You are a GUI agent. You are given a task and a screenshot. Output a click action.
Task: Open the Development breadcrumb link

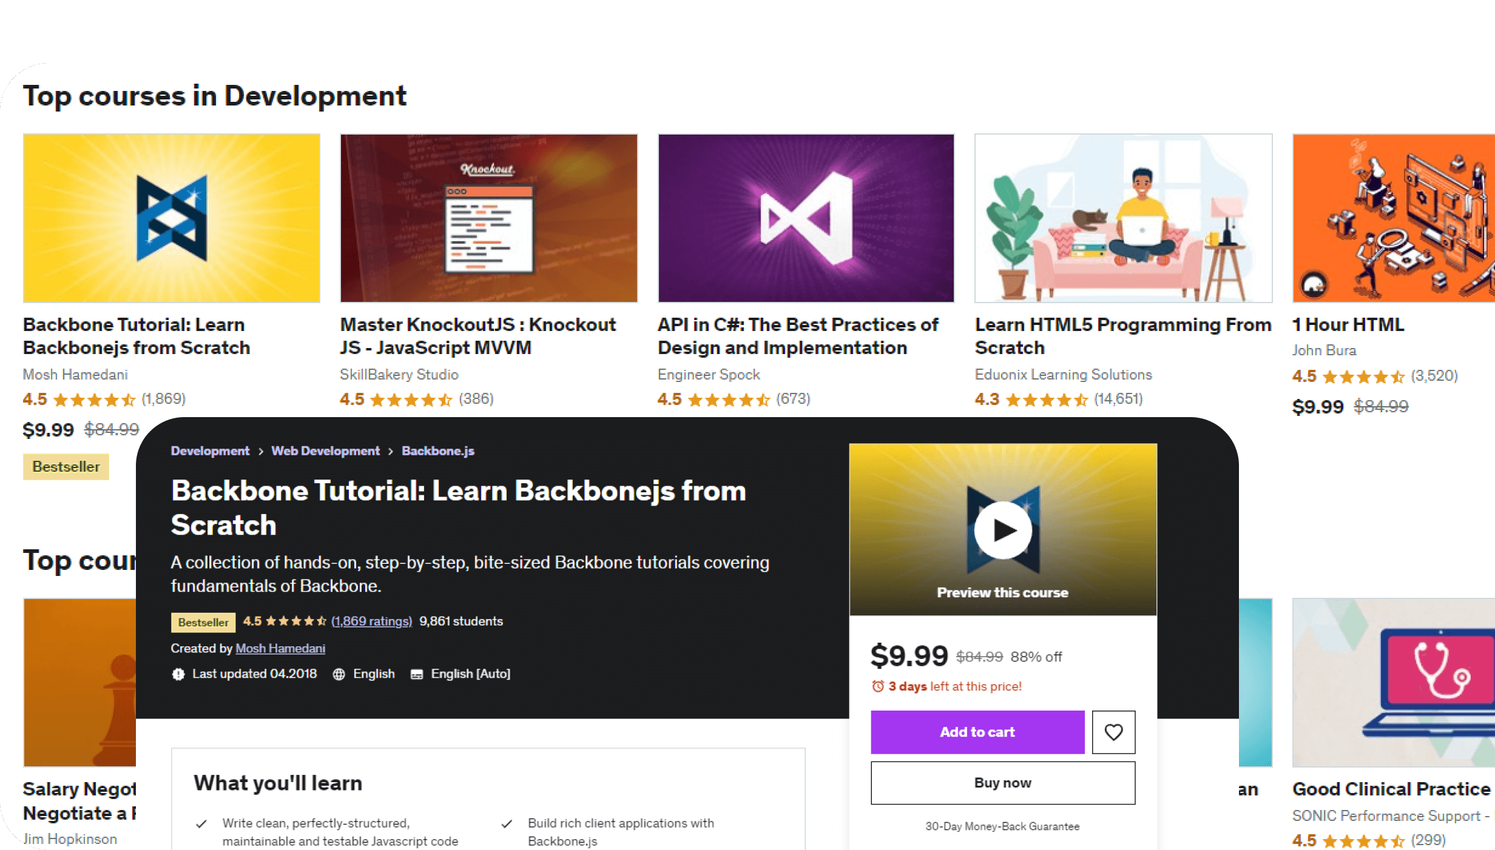pos(210,451)
